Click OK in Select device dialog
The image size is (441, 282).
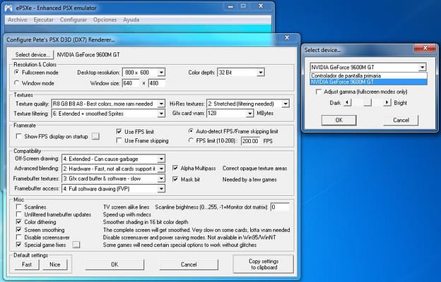pos(339,120)
